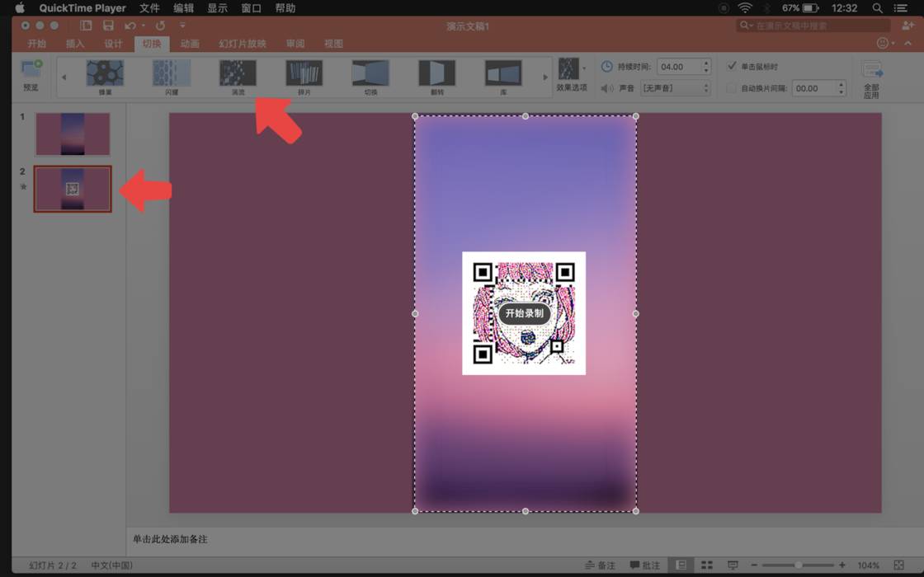Select the 蜂巢 honeycomb transition
This screenshot has width=924, height=577.
click(x=105, y=77)
